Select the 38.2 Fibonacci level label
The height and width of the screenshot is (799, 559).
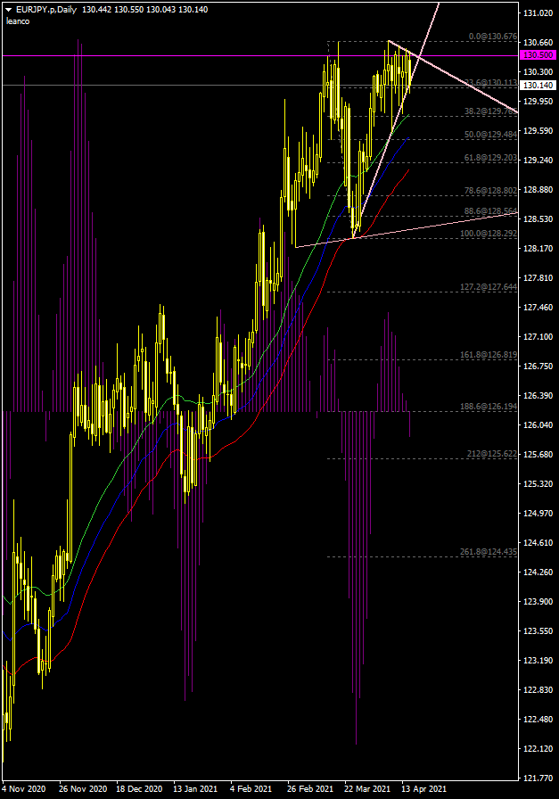coord(490,111)
